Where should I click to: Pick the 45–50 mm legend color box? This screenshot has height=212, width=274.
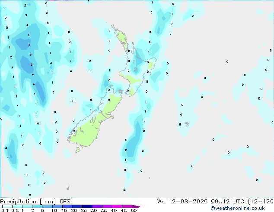[127, 206]
